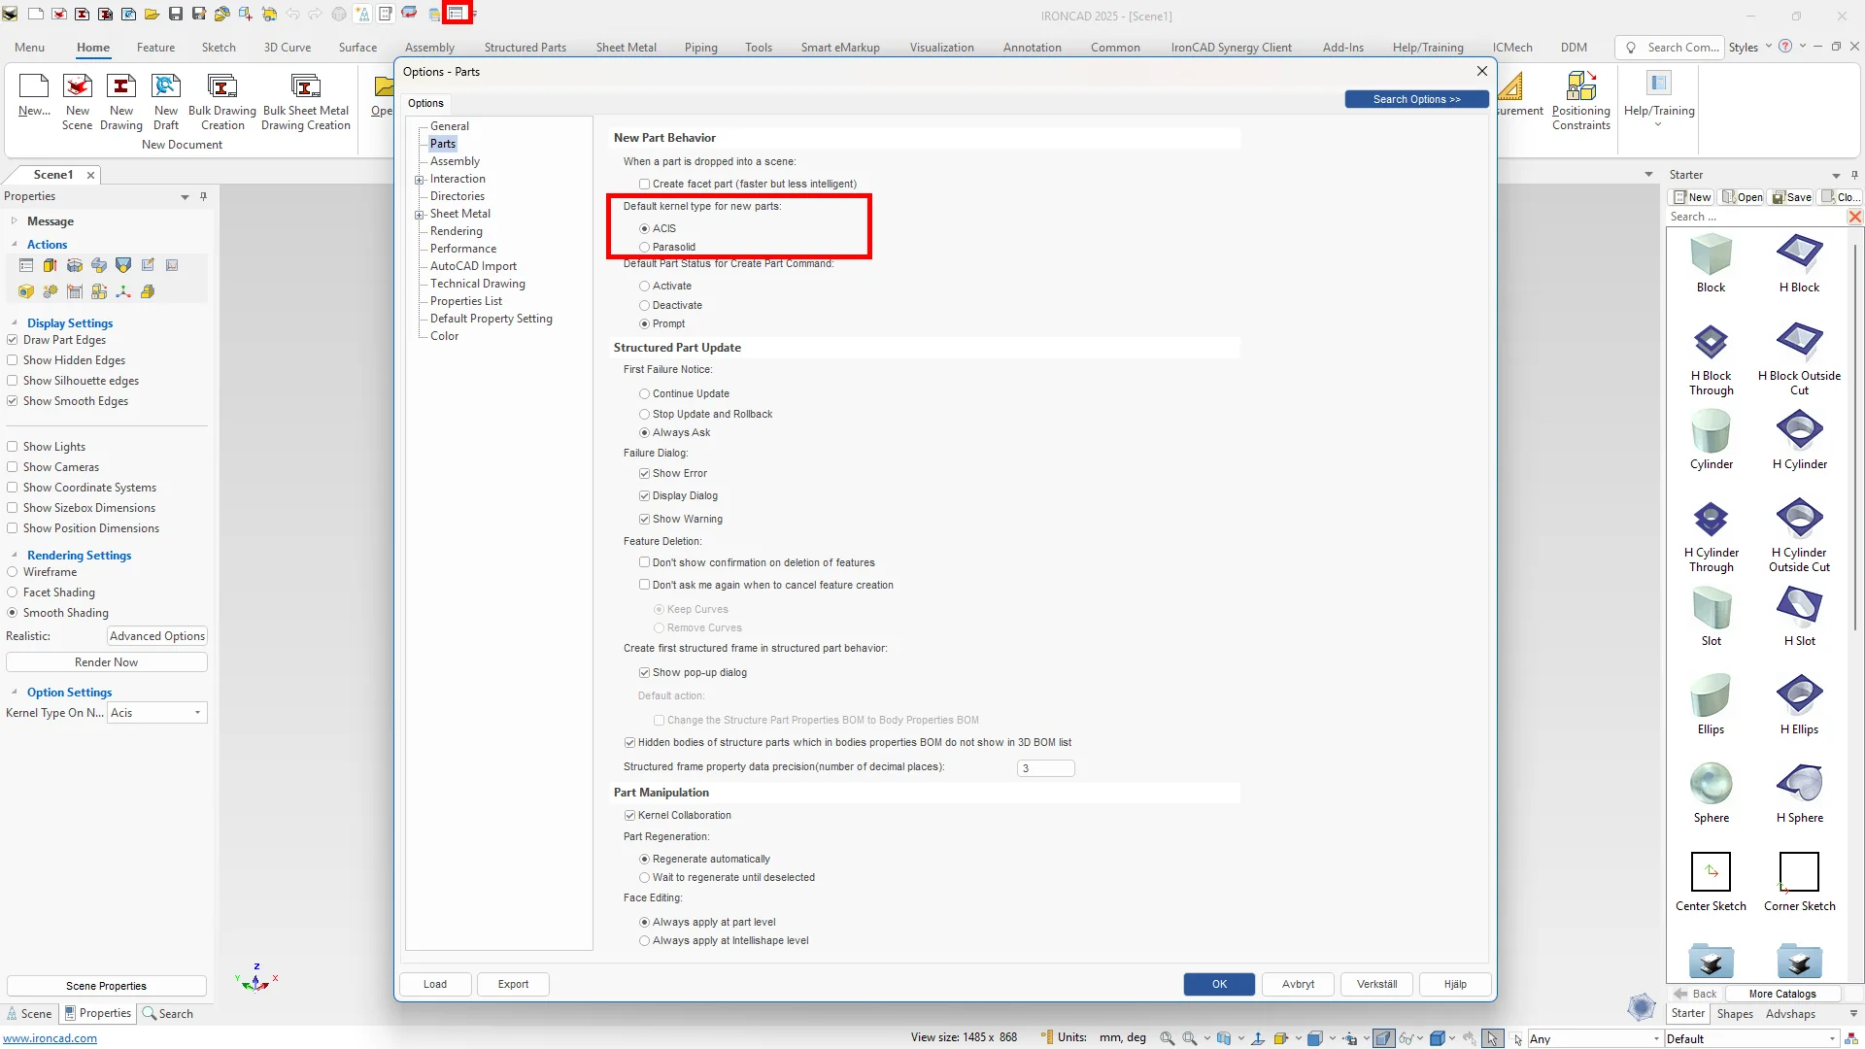Open the www.ironcad.com link

click(x=51, y=1038)
